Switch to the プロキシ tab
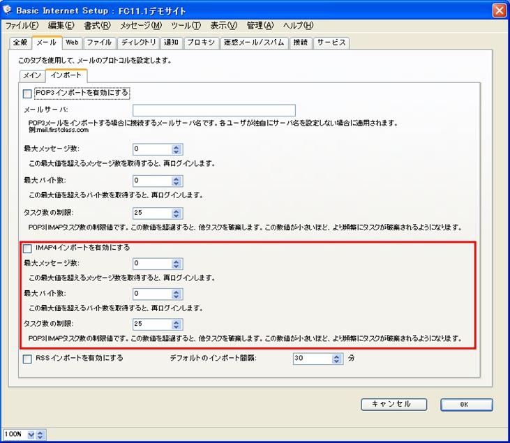 [201, 43]
